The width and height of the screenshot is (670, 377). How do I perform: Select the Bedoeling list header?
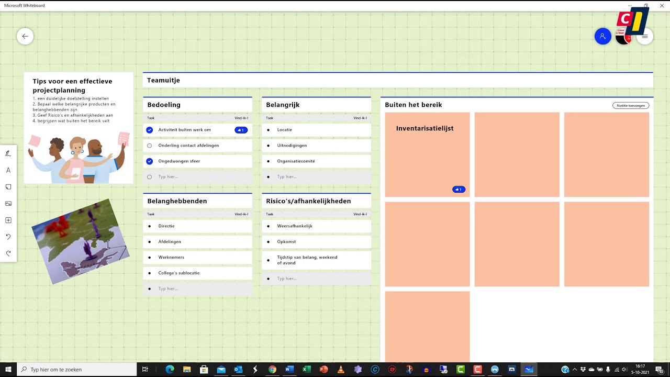[197, 105]
